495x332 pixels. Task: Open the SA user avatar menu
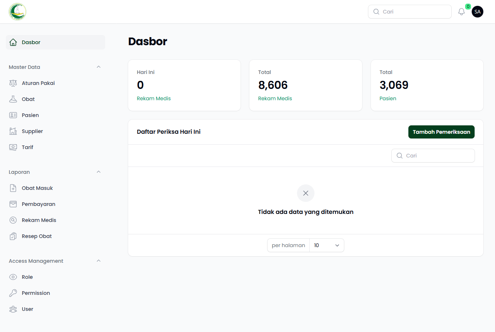pos(477,12)
